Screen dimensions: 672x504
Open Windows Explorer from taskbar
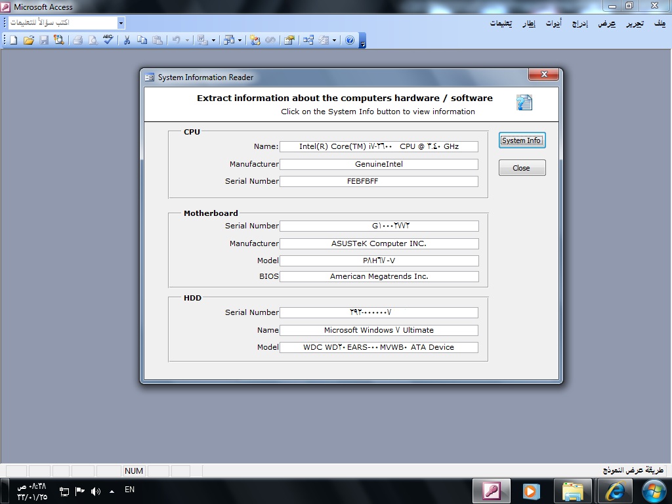572,491
